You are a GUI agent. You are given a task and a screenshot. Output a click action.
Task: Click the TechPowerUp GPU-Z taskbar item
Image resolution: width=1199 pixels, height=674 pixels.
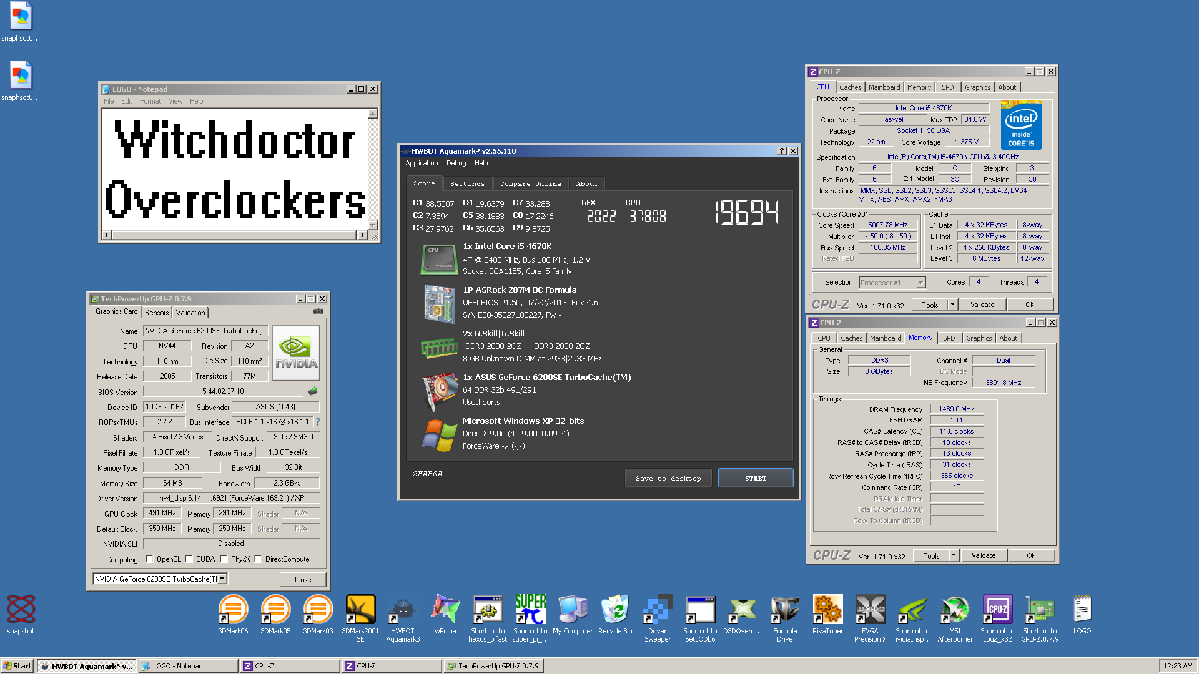coord(493,666)
